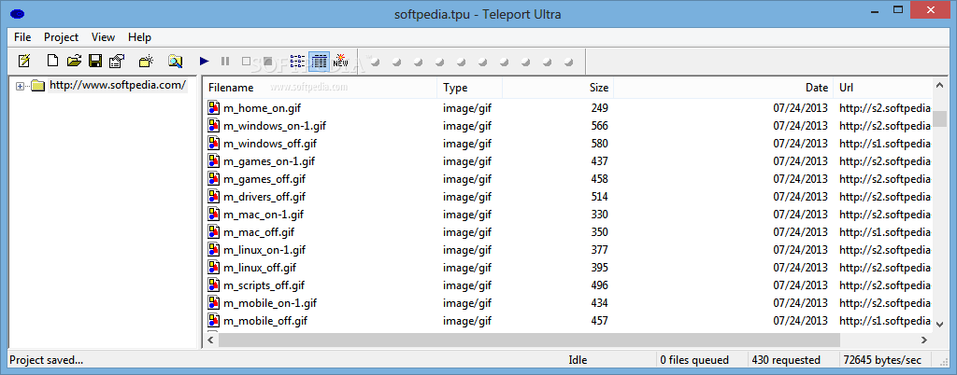This screenshot has height=375, width=957.
Task: Click size value 566 in the Size column
Action: click(599, 126)
